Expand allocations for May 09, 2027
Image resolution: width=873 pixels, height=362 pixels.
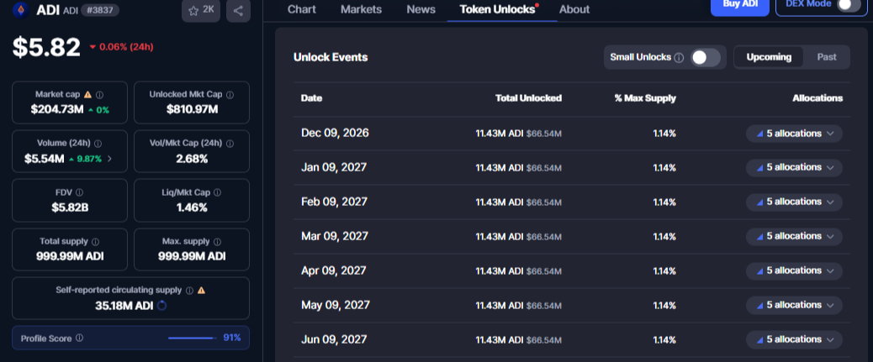point(794,305)
